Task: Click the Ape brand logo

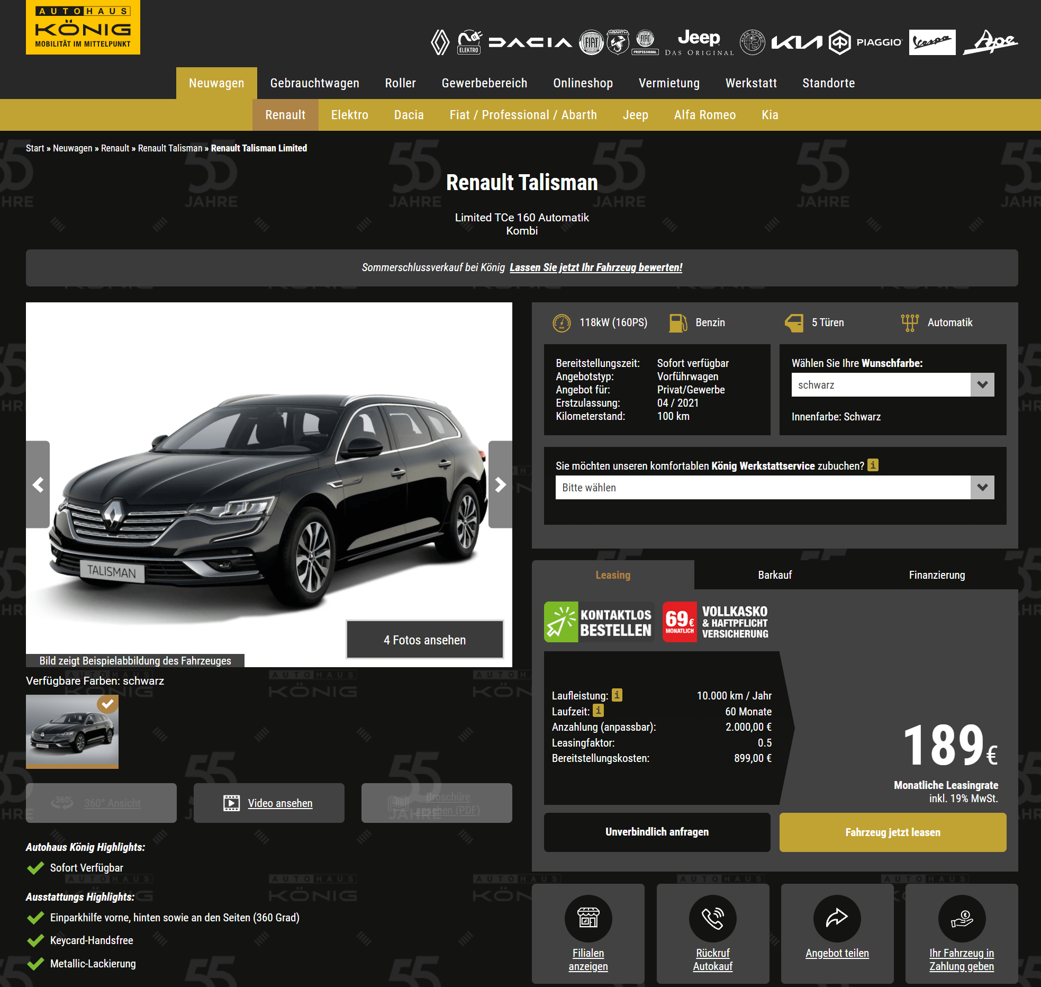Action: [x=990, y=42]
